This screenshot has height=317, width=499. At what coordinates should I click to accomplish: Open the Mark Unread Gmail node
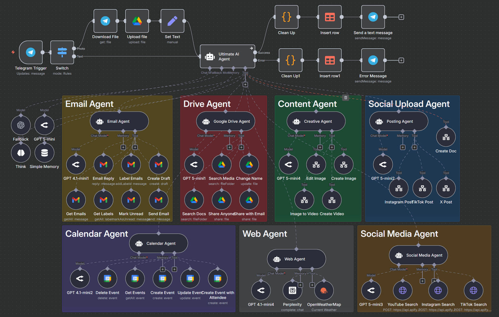coord(131,200)
